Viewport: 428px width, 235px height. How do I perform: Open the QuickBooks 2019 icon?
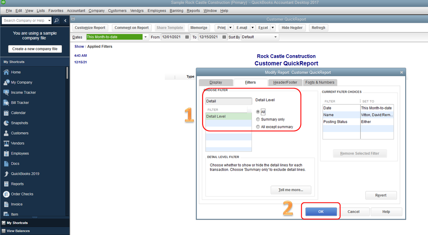(x=6, y=174)
